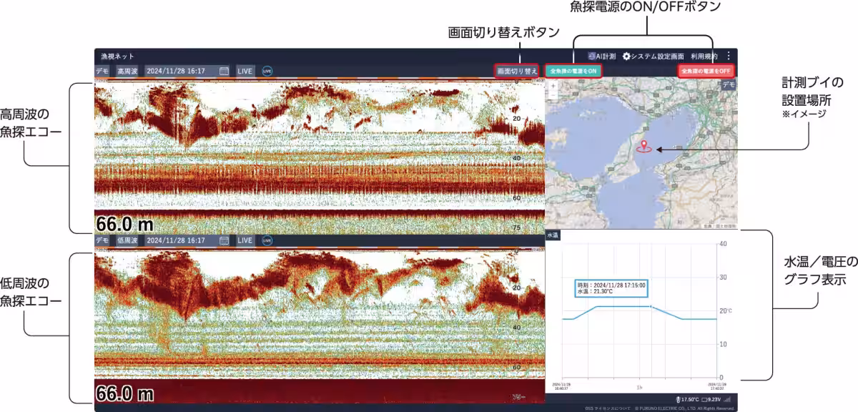
Task: Open 利用規約 in the top bar
Action: click(x=704, y=56)
